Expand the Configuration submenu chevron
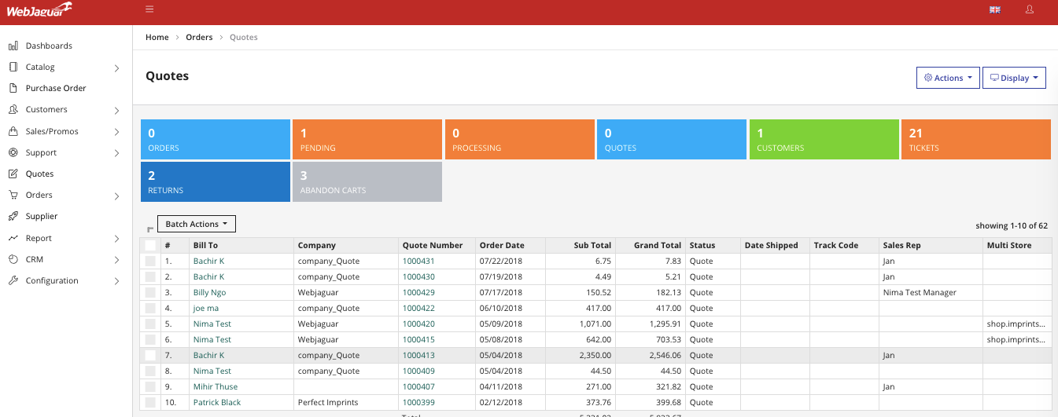 pos(116,281)
